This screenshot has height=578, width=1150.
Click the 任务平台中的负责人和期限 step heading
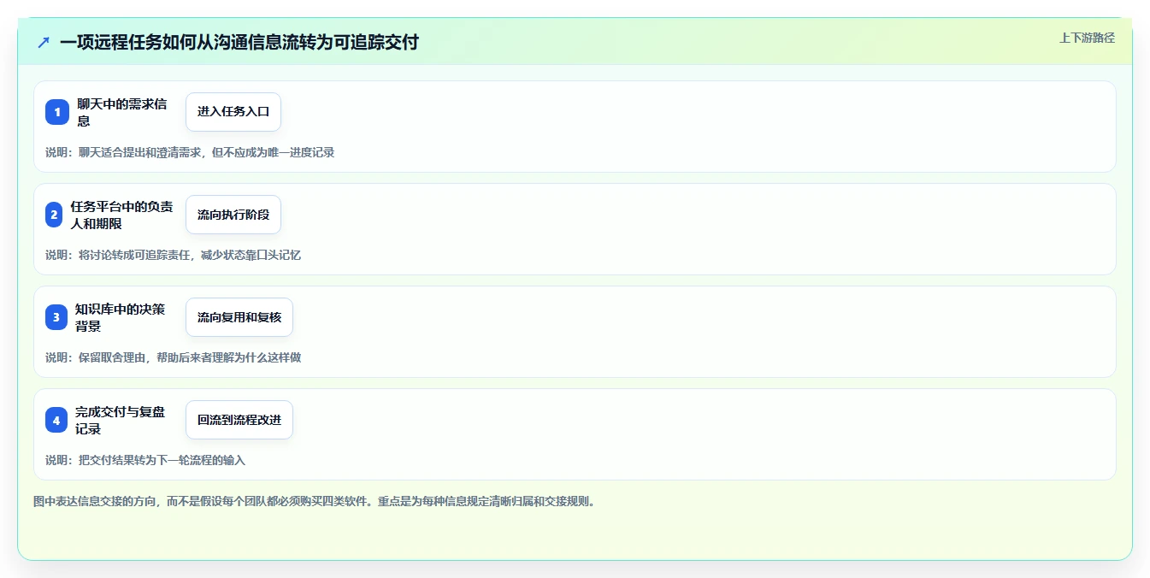(122, 215)
